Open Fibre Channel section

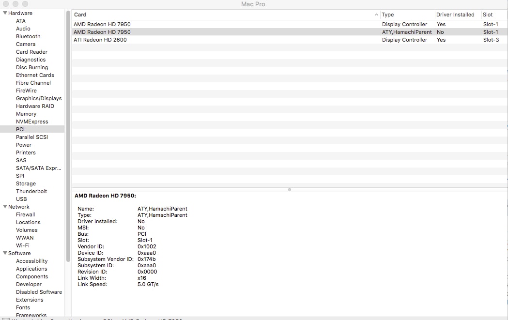coord(33,83)
